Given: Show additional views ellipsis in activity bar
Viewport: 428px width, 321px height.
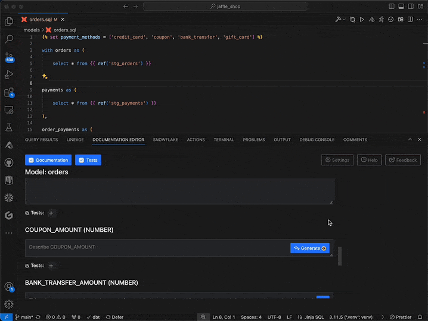Looking at the screenshot, I should [x=9, y=233].
